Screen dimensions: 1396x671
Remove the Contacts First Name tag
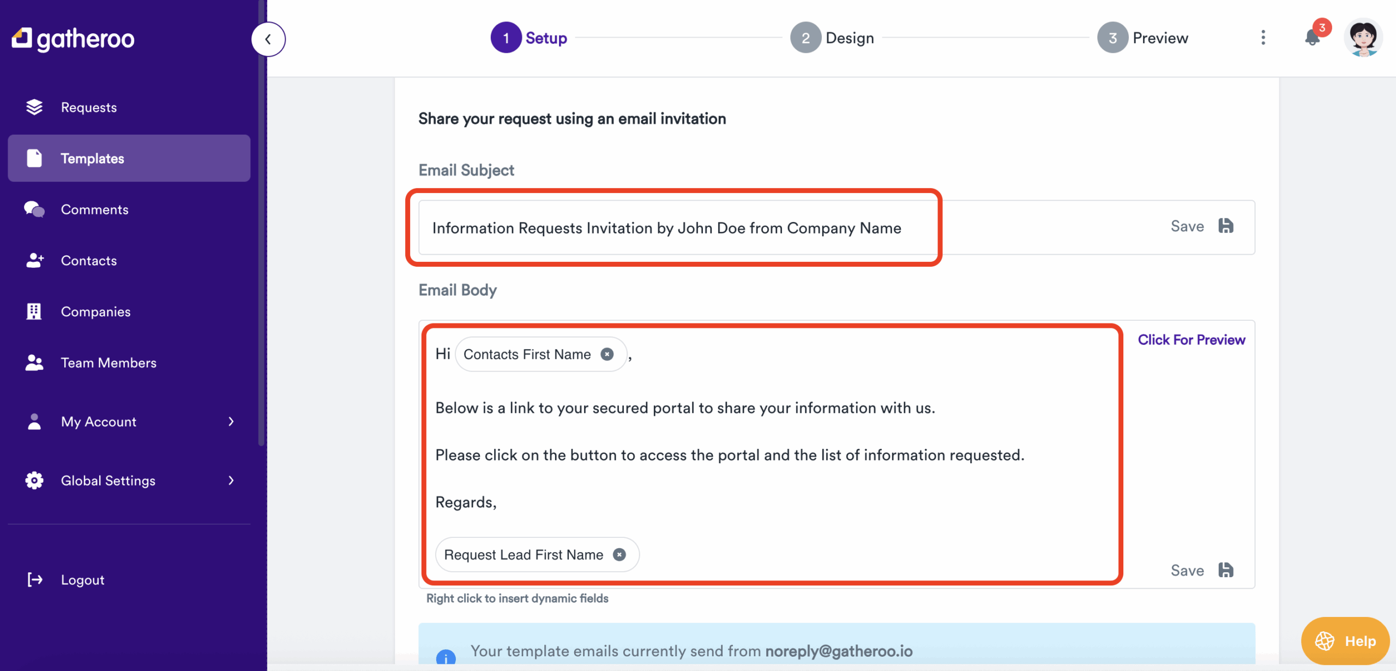point(607,355)
